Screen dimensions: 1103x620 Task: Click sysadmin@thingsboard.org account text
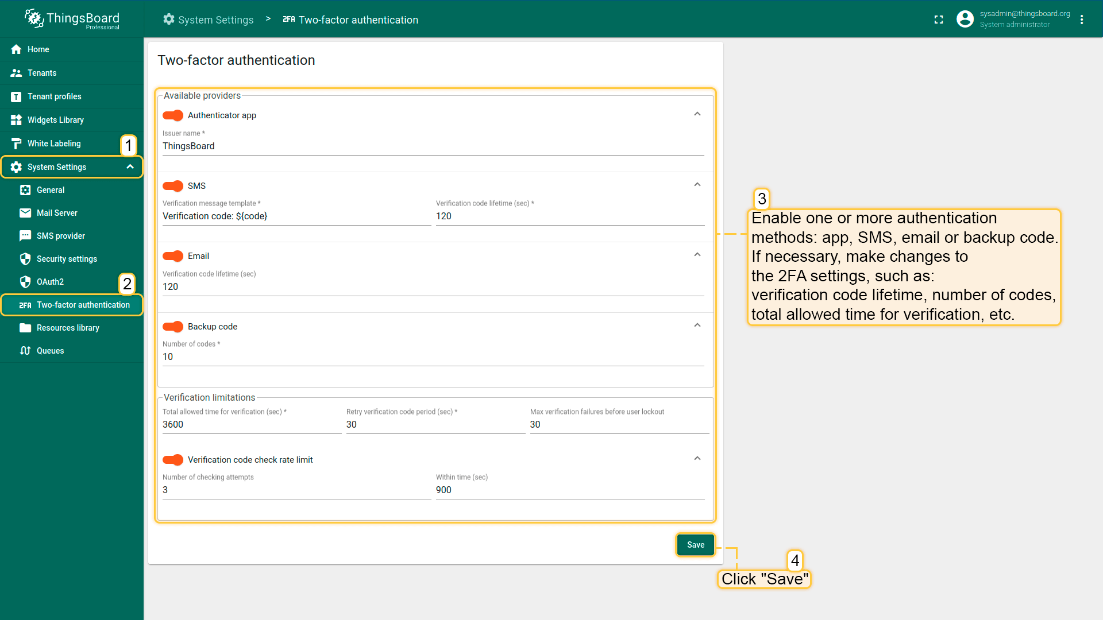(x=1025, y=14)
